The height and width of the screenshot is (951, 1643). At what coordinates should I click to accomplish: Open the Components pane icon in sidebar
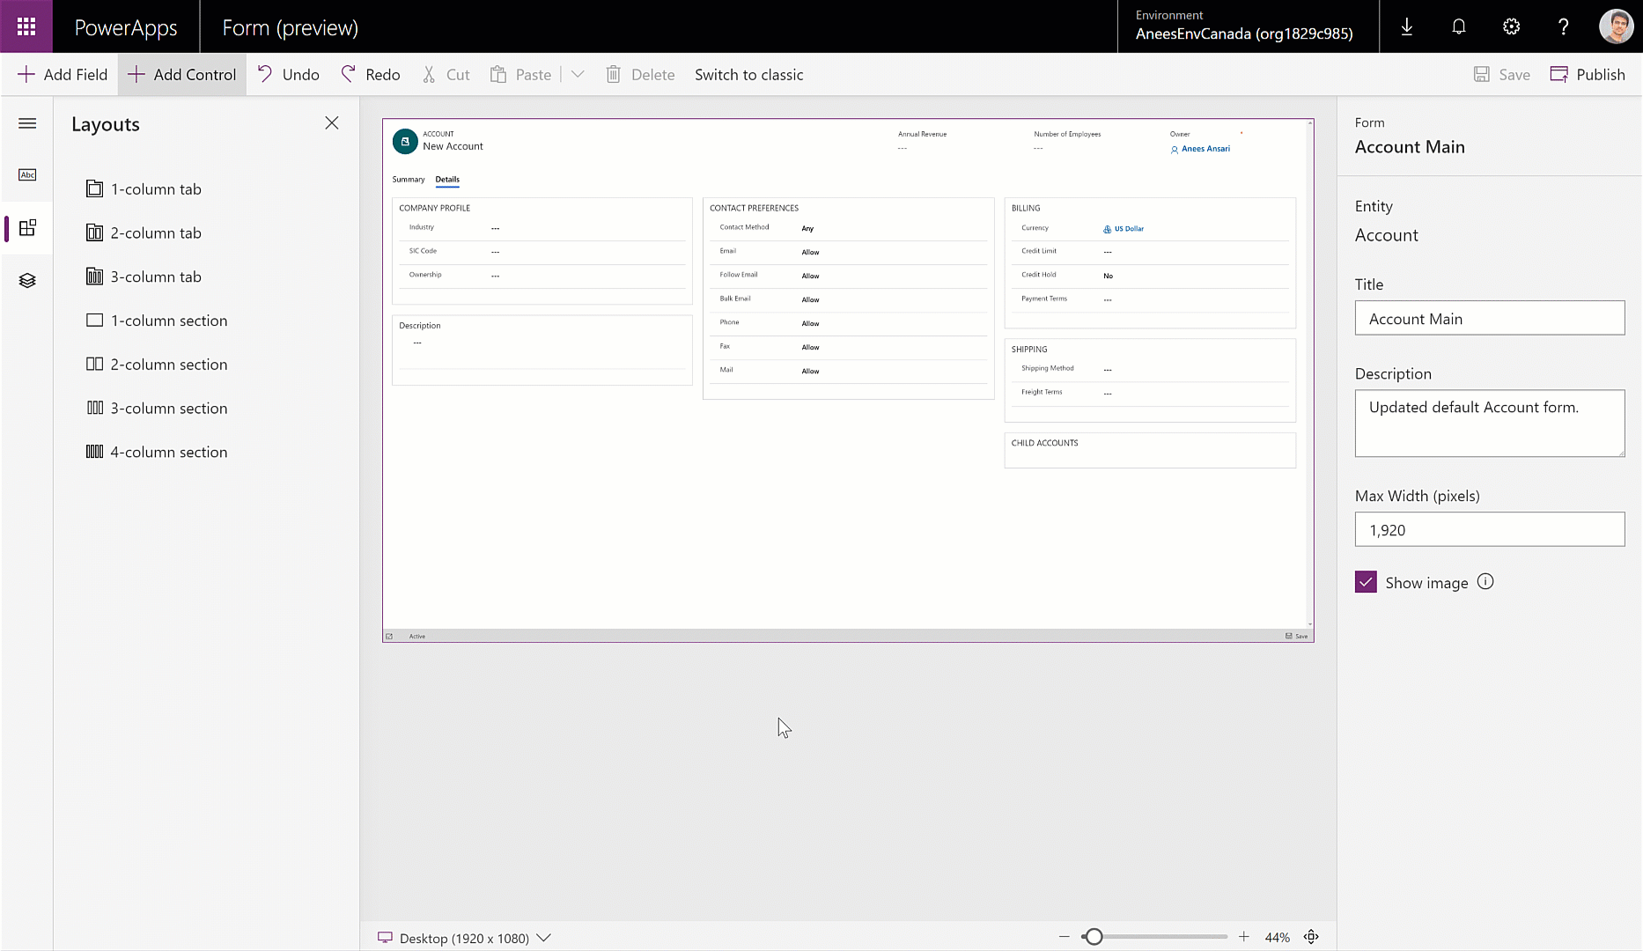click(27, 228)
